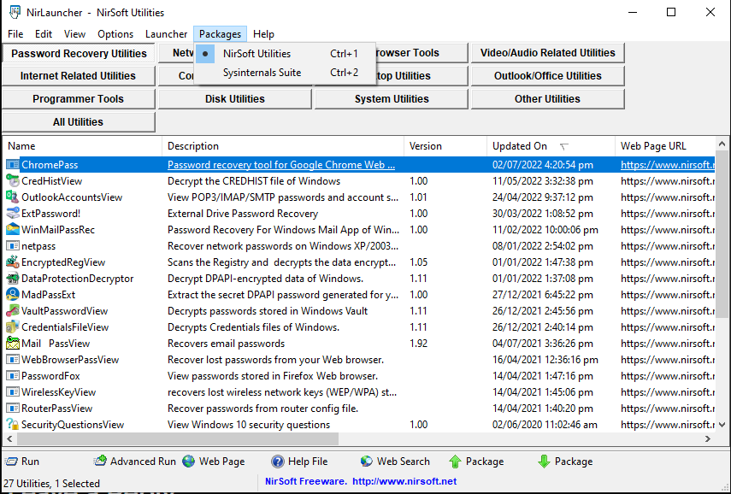731x494 pixels.
Task: Open Video/Audio Related Utilities tab
Action: click(547, 53)
